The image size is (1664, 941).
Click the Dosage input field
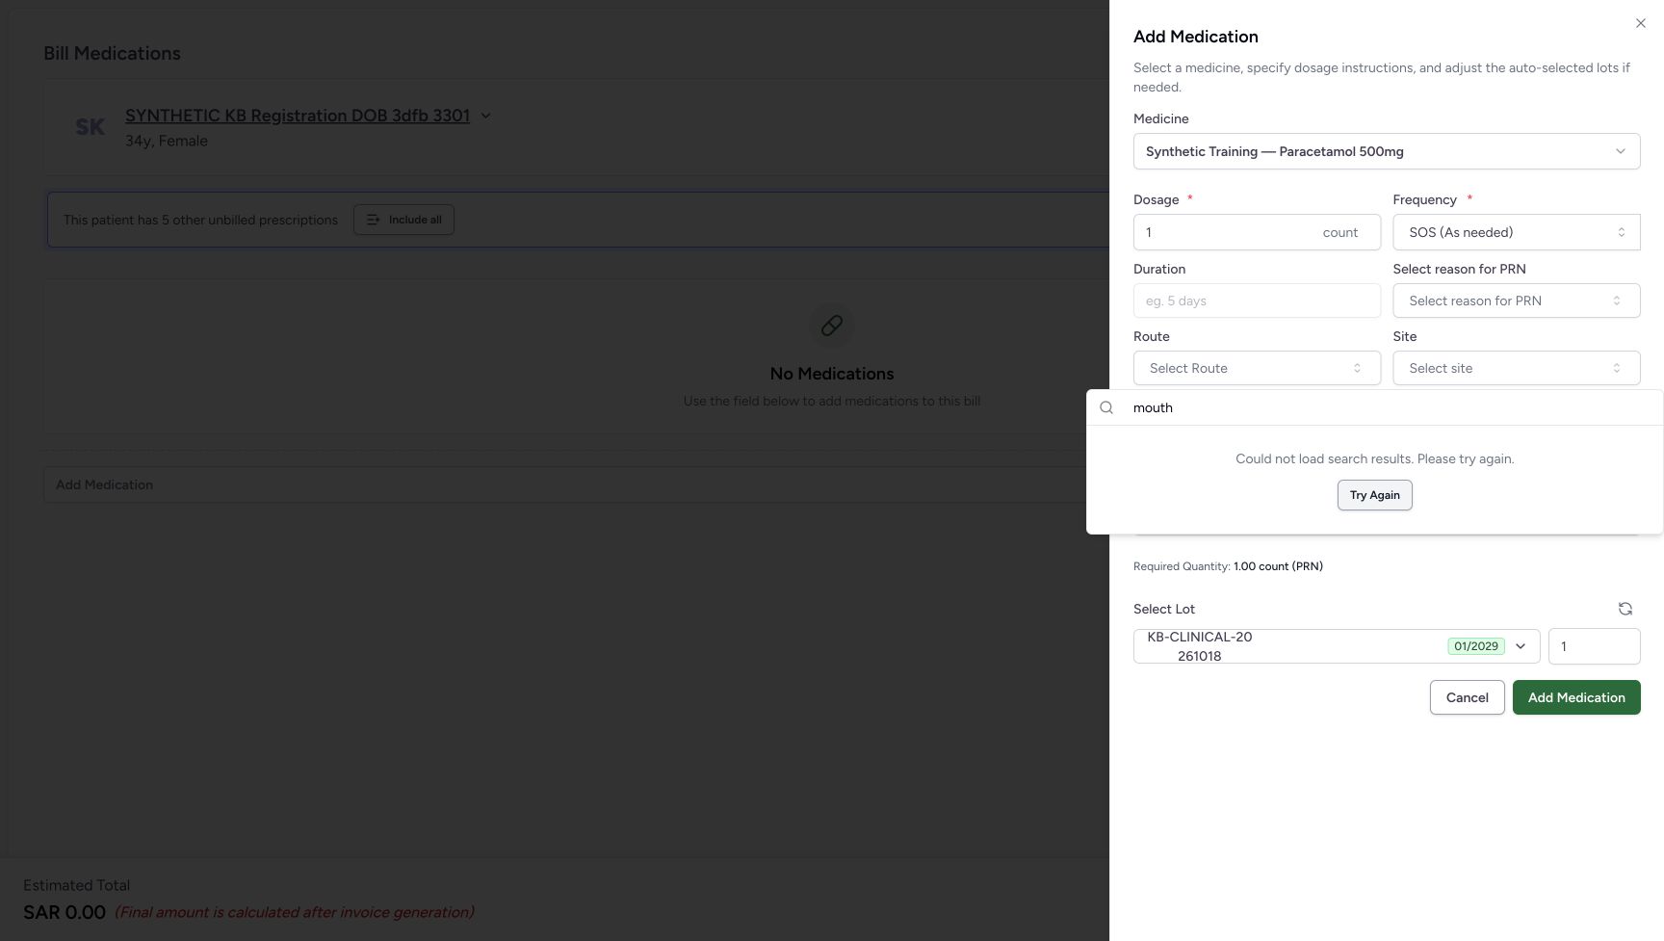pyautogui.click(x=1257, y=232)
